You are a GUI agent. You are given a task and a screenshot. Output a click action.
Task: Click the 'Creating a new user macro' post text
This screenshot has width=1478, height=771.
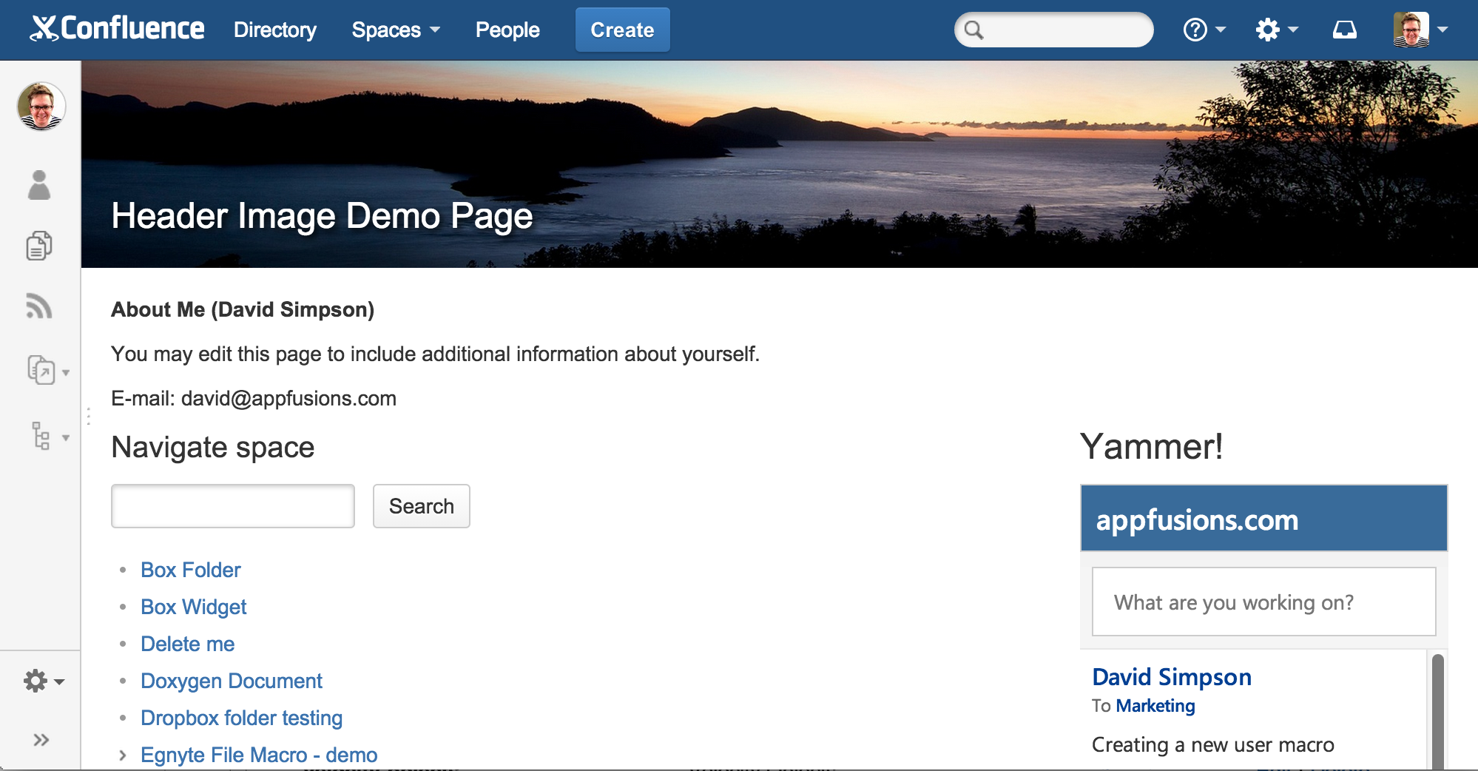(1213, 744)
